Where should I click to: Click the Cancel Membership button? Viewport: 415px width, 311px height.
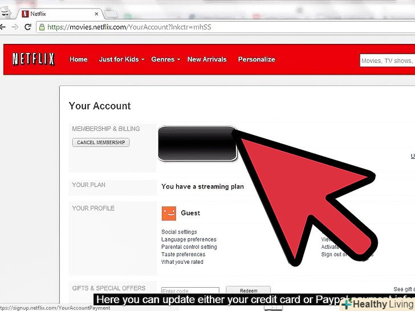(x=101, y=142)
